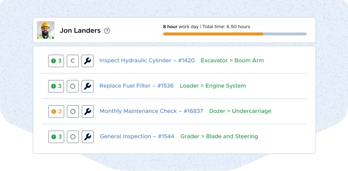348x171 pixels.
Task: Click the C status box on Inspect Hydraulic Cylinder
Action: tap(73, 61)
